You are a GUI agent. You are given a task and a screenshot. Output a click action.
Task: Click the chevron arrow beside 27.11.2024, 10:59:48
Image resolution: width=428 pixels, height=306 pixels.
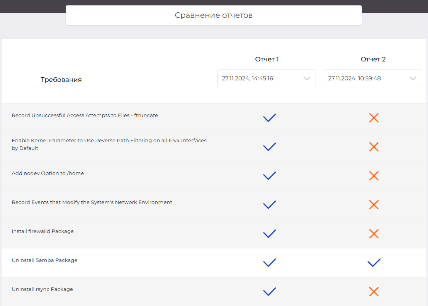pos(413,78)
